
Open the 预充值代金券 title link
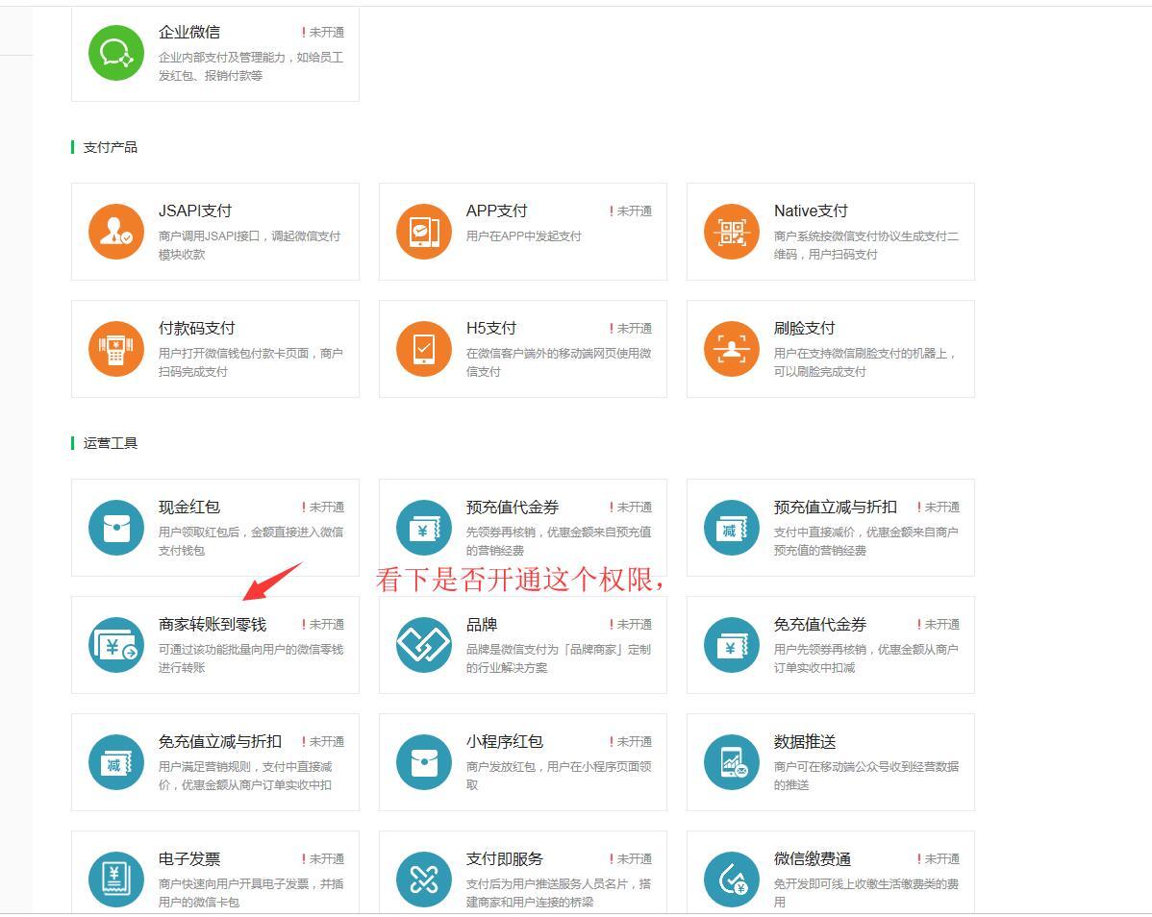(512, 508)
